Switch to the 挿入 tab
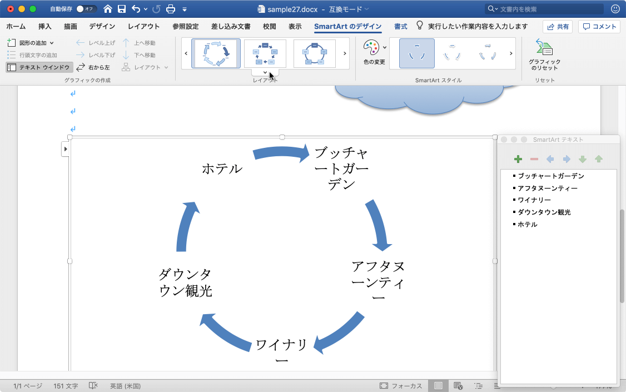This screenshot has height=392, width=626. pos(44,26)
